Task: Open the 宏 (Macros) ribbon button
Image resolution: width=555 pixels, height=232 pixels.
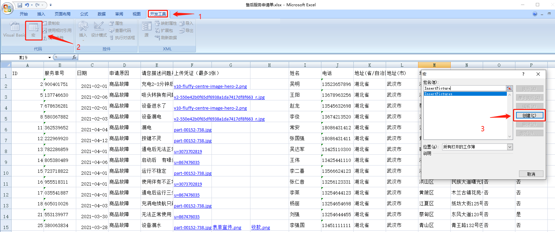Action: (33, 30)
